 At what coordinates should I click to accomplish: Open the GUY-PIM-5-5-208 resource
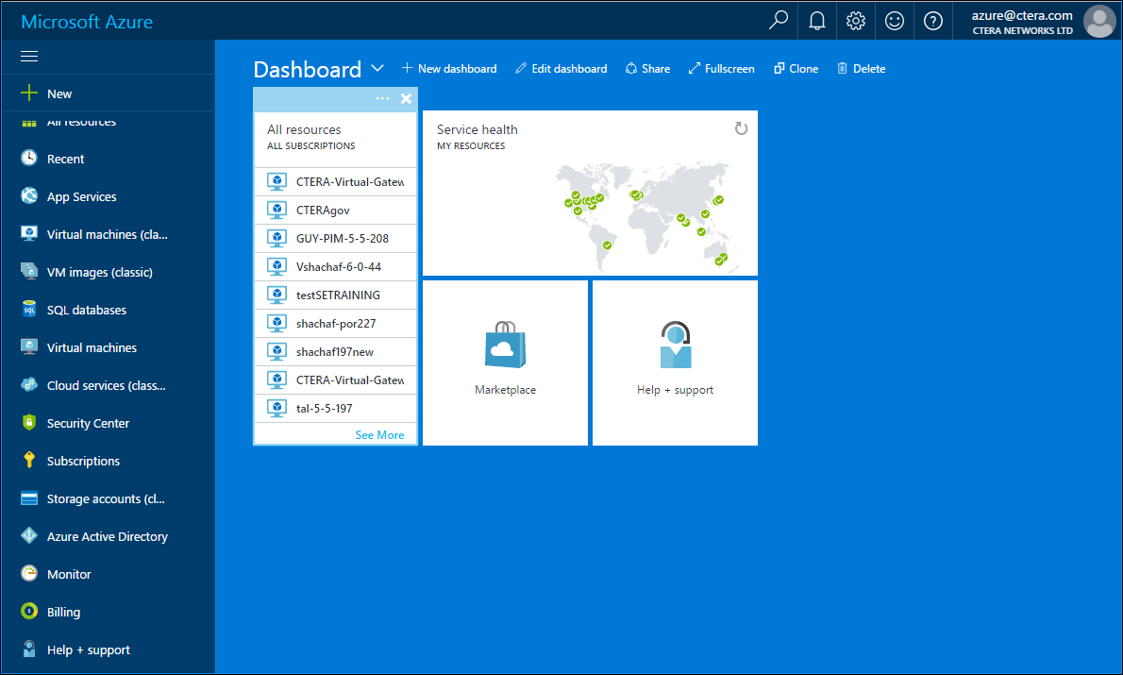335,239
